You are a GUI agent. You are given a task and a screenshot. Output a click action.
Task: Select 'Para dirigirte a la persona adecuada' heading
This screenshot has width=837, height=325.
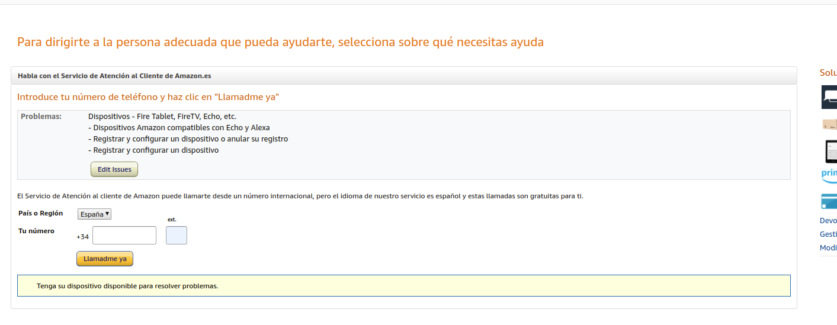[280, 42]
